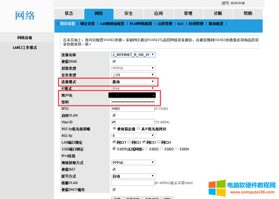
Task: Open the 诊断 tab
Action: (218, 14)
